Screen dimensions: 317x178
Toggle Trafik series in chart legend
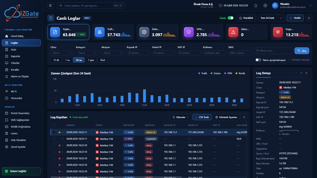tap(203, 73)
